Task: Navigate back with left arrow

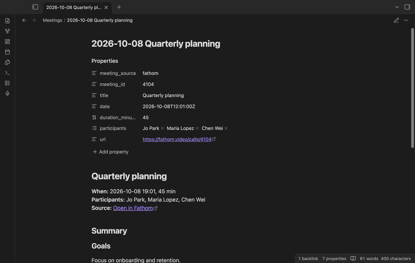Action: pos(24,20)
